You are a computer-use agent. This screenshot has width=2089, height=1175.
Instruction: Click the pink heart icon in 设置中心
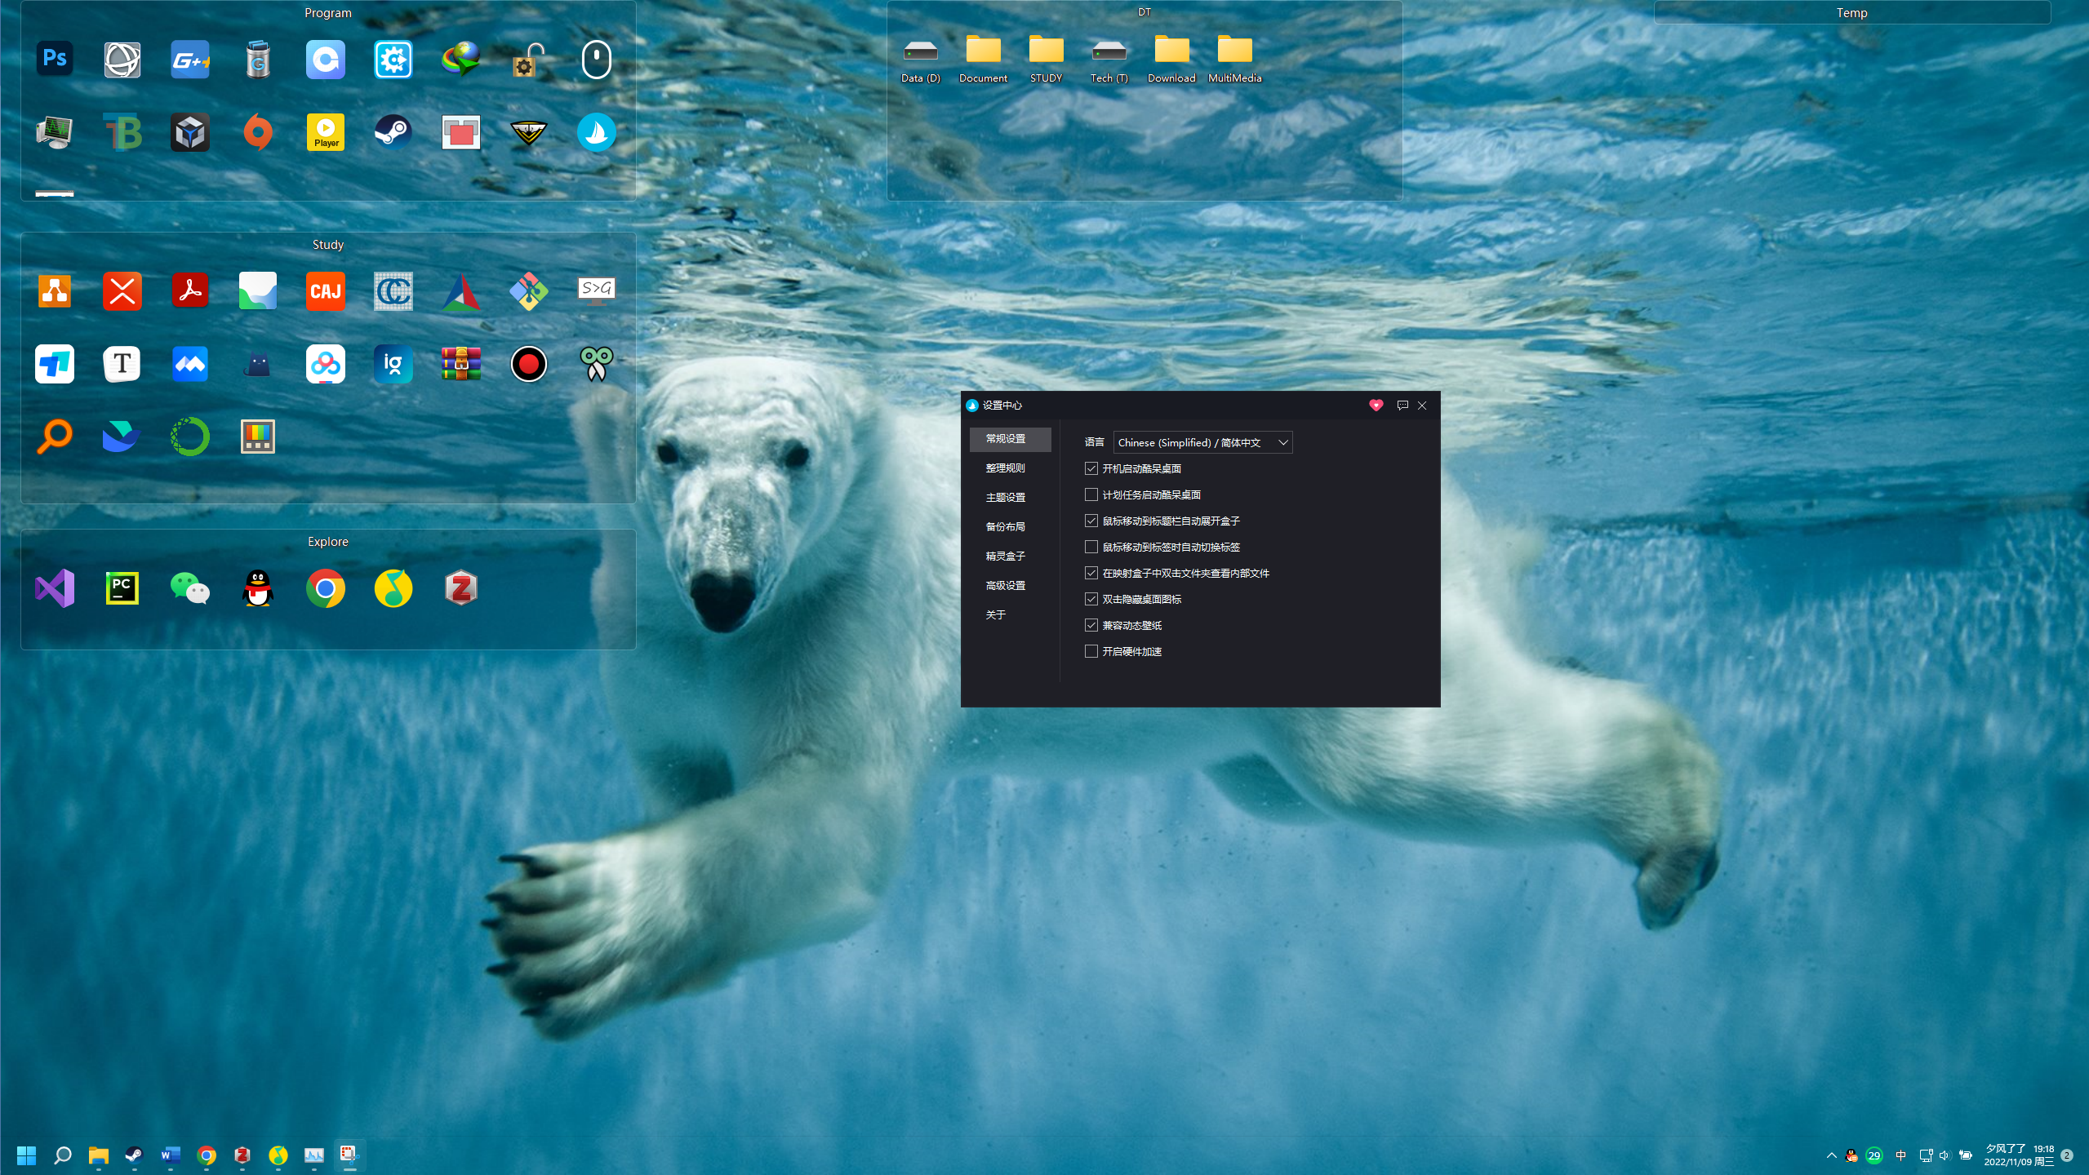(1376, 405)
